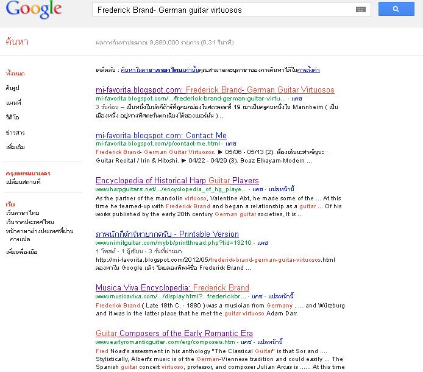The image size is (423, 372).
Task: Click the Google logo
Action: (x=34, y=9)
